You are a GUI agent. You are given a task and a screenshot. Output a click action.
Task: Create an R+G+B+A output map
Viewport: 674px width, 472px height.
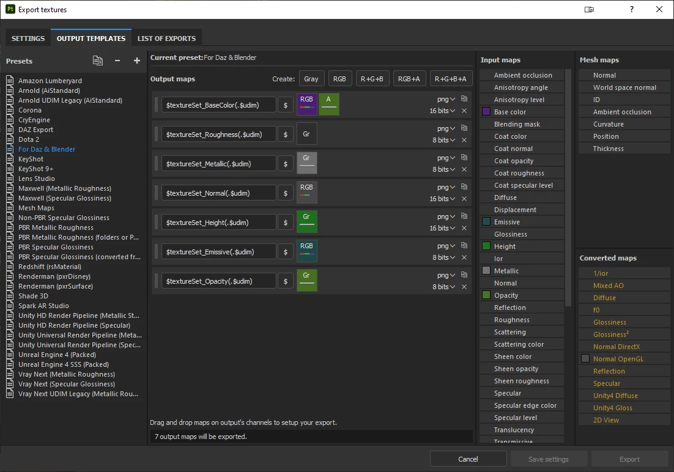coord(451,79)
